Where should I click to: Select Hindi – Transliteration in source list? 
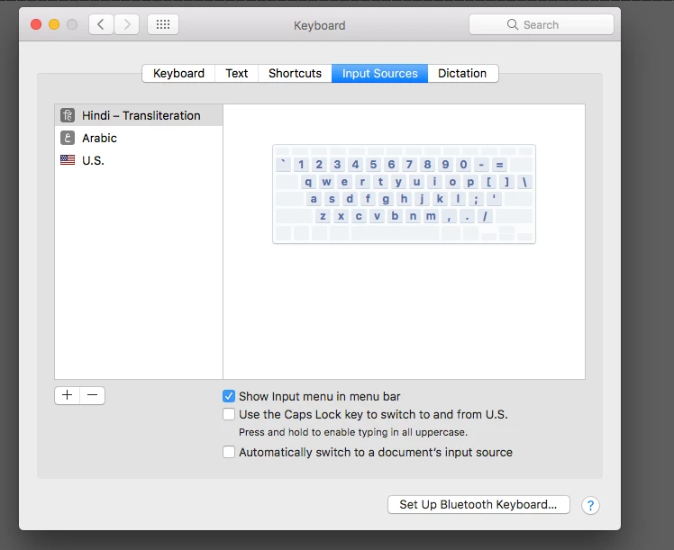pyautogui.click(x=139, y=115)
